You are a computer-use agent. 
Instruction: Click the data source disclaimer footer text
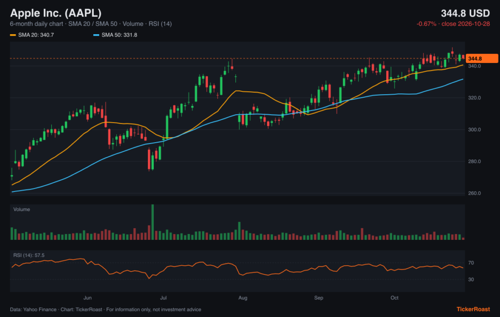(x=105, y=309)
